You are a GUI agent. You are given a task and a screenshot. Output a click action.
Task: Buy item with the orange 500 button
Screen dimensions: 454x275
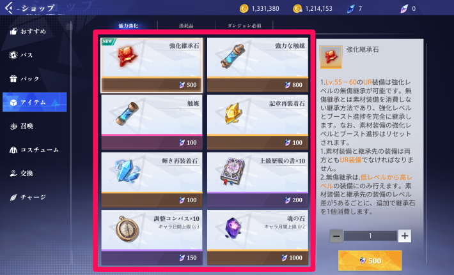[370, 260]
